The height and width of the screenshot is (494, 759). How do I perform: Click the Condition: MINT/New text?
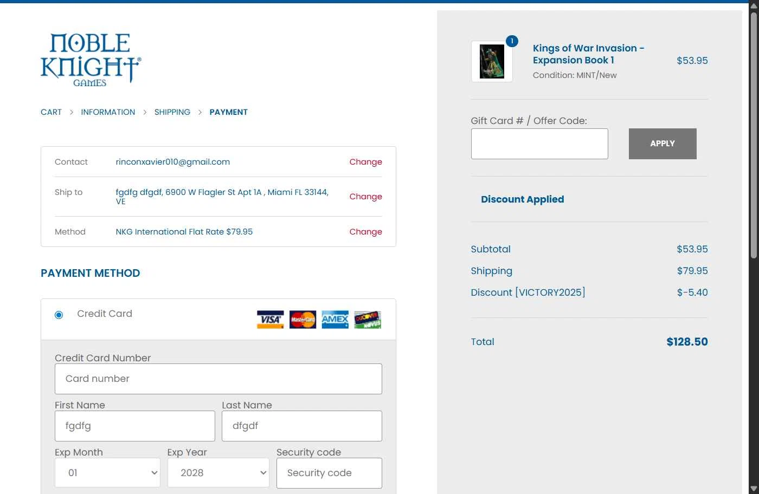coord(575,75)
